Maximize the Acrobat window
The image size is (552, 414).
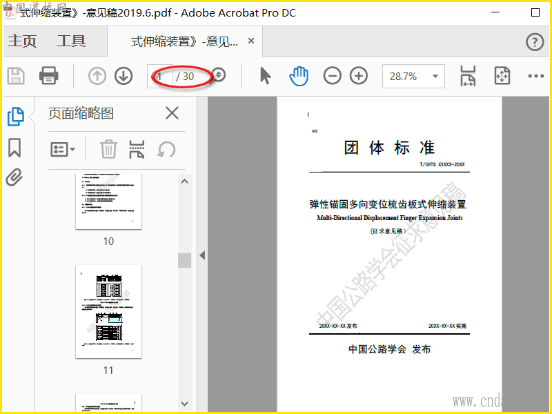pos(535,12)
